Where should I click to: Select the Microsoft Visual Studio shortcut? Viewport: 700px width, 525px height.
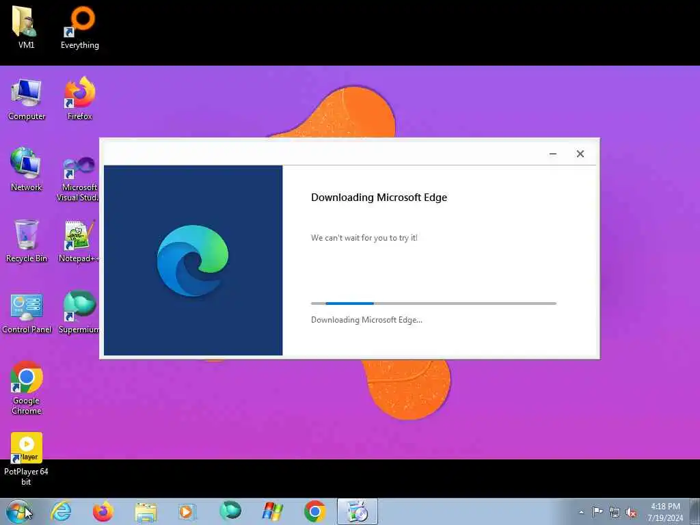(79, 178)
